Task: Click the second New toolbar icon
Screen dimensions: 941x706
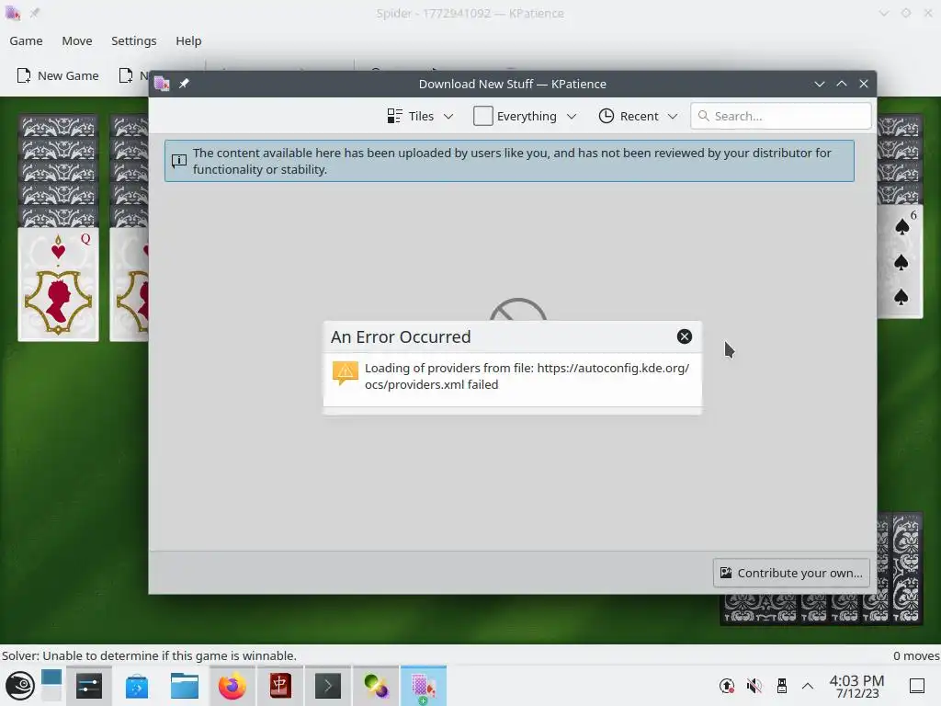Action: click(125, 75)
